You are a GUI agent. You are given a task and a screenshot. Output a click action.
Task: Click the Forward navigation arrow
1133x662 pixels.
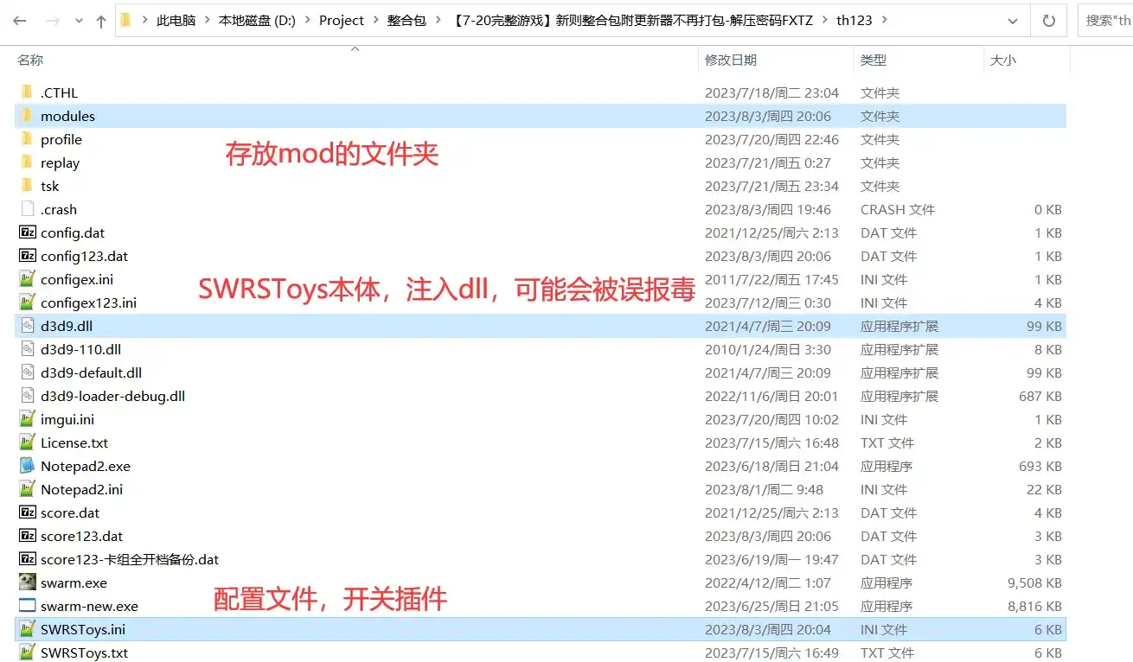(x=54, y=21)
